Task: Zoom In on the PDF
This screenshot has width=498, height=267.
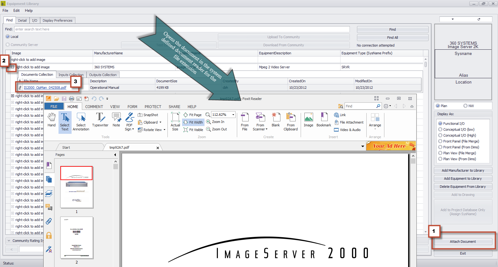Action: tap(215, 122)
